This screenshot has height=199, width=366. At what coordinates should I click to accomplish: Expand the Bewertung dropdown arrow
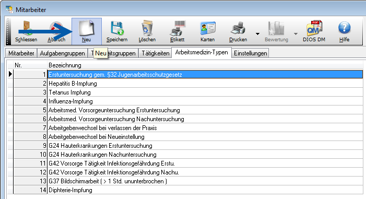296,34
